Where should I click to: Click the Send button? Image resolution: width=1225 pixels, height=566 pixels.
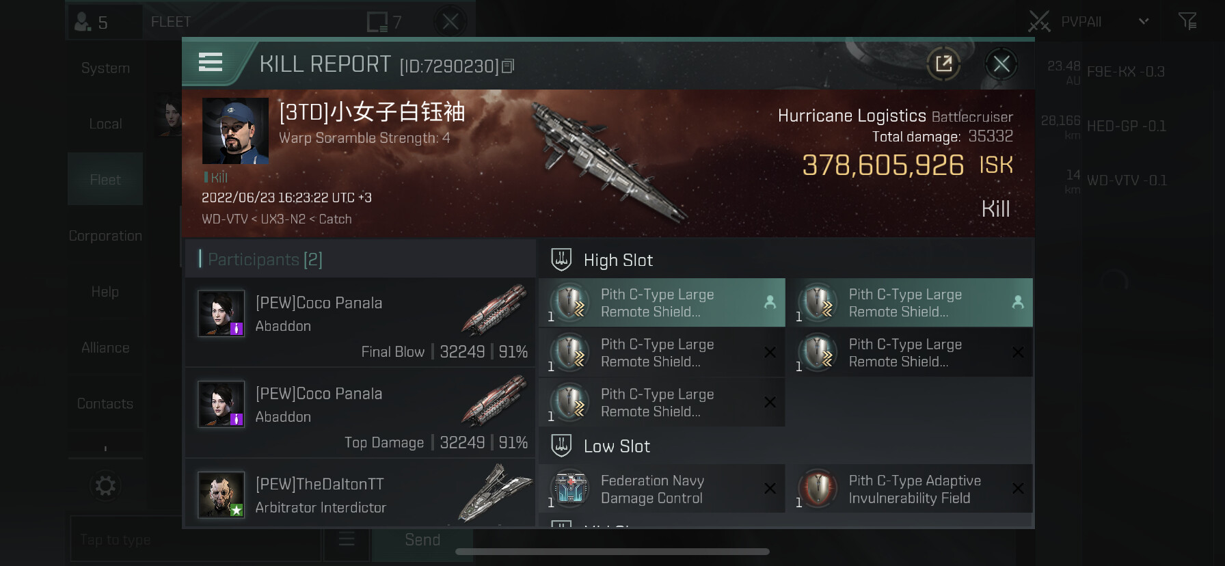pos(422,540)
